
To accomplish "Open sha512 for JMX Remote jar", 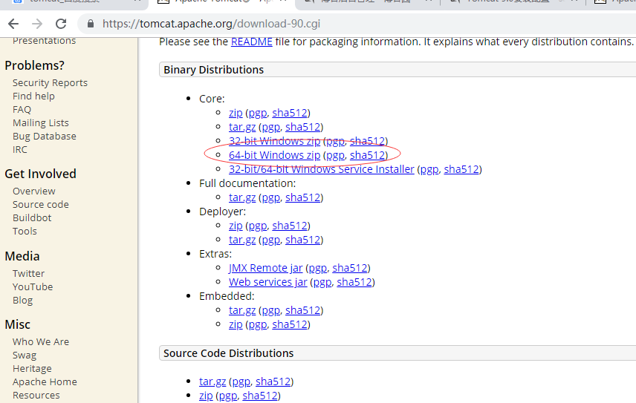I will (350, 268).
